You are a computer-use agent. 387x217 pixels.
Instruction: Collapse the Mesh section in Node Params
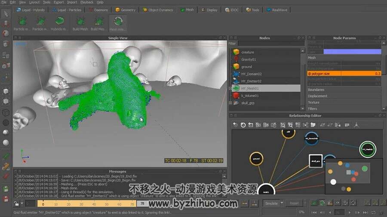344,57
